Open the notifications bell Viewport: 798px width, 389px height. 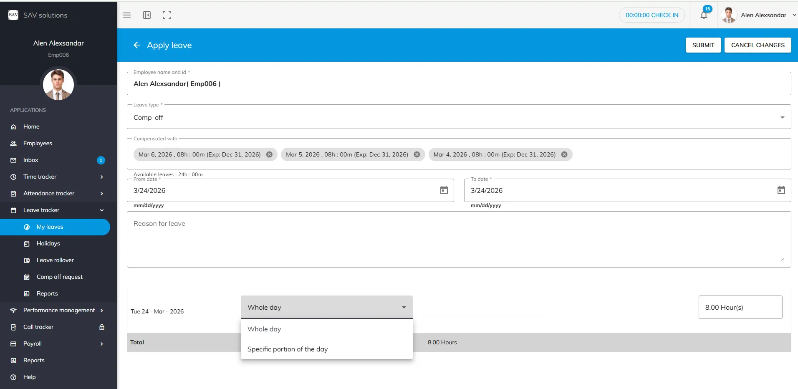[x=704, y=15]
